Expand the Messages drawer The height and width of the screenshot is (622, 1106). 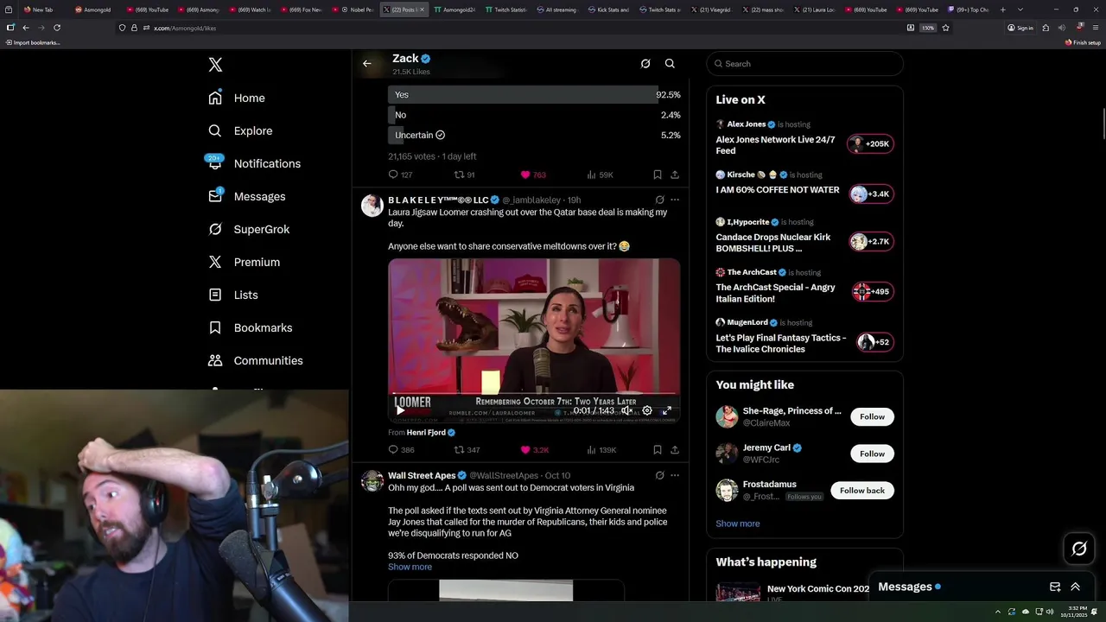[1075, 587]
